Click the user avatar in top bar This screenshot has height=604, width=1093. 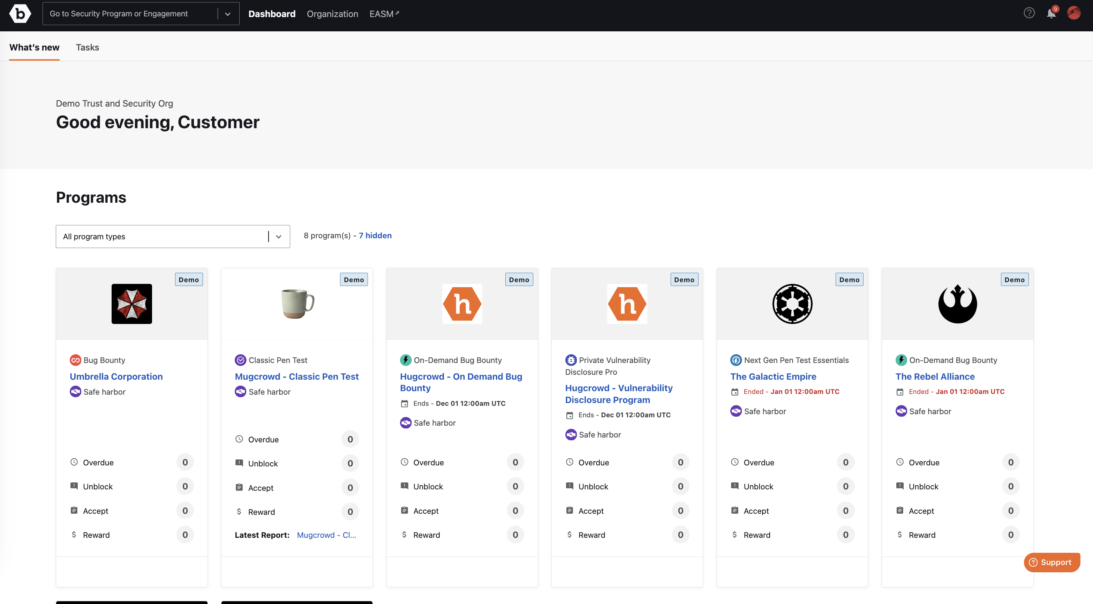[x=1074, y=13]
